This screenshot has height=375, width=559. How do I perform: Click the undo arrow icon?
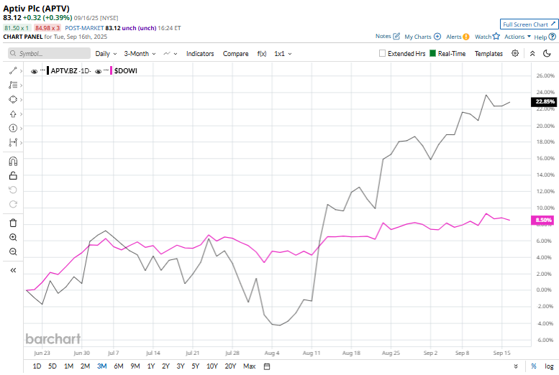click(x=13, y=190)
